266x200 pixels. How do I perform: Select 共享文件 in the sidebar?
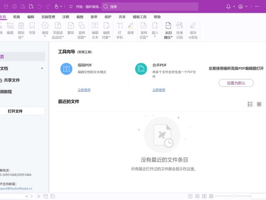[x=12, y=80]
